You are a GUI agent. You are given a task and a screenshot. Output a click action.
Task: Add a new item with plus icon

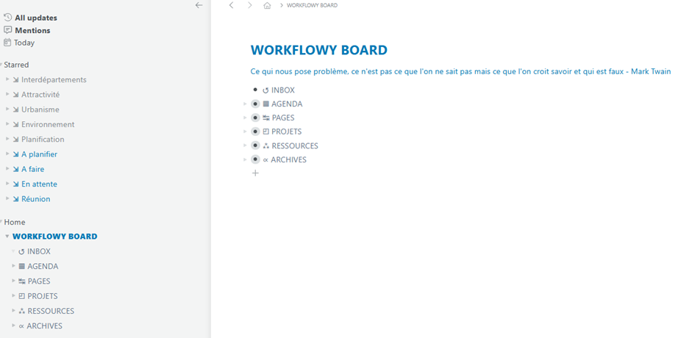(x=255, y=173)
